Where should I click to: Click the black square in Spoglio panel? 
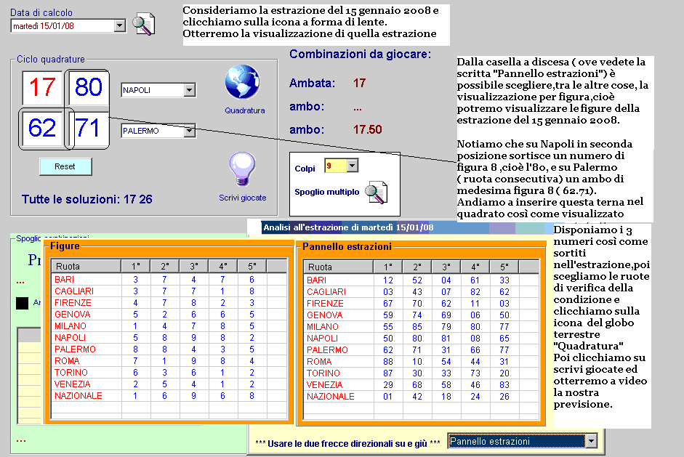click(x=23, y=303)
